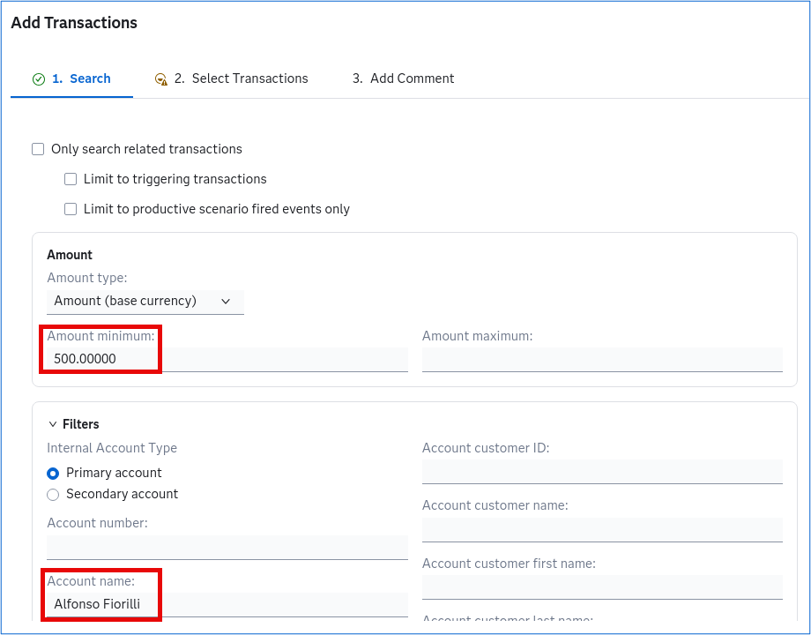Check Limit to triggering transactions
Image resolution: width=811 pixels, height=635 pixels.
point(71,179)
